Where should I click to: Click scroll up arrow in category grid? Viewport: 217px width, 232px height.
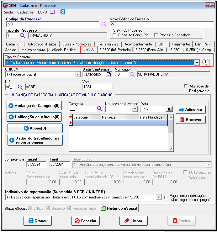point(171,117)
